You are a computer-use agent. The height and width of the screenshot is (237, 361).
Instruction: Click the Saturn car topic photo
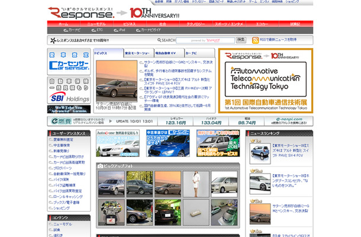[x=117, y=81]
